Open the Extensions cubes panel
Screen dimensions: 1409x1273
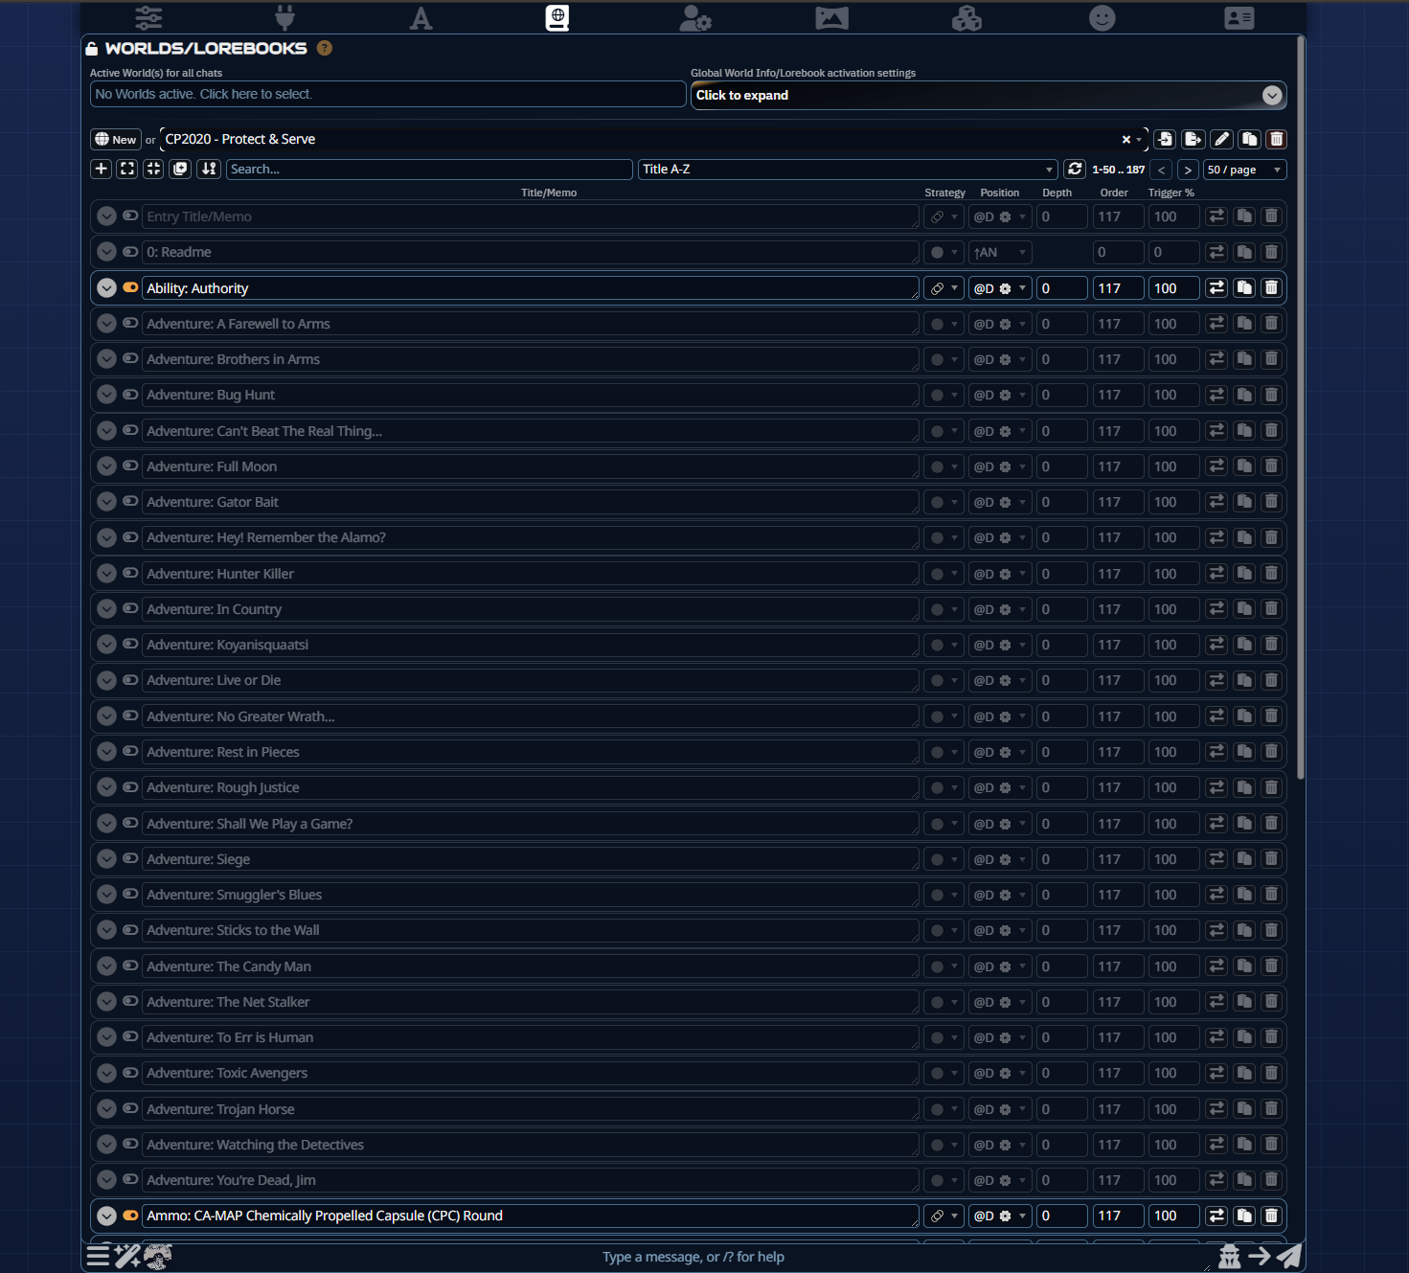tap(966, 18)
